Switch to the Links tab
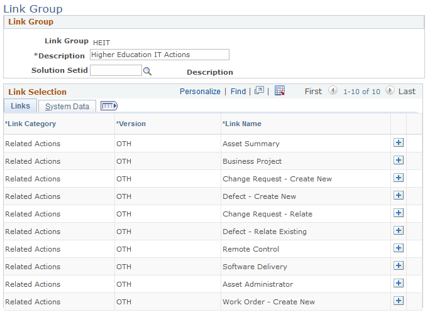430x315 pixels. tap(20, 105)
